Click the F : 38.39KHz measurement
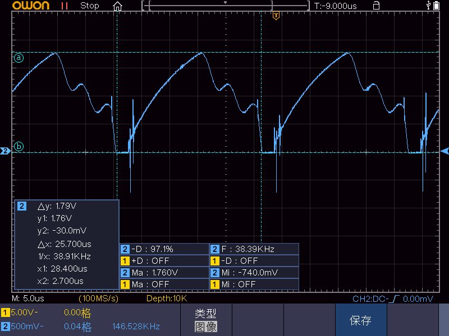The height and width of the screenshot is (336, 449). [x=254, y=249]
